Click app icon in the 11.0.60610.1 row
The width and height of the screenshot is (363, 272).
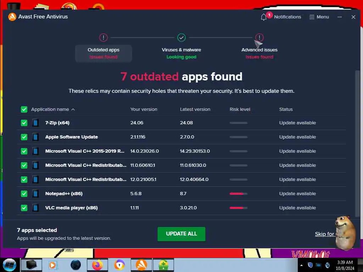35,165
